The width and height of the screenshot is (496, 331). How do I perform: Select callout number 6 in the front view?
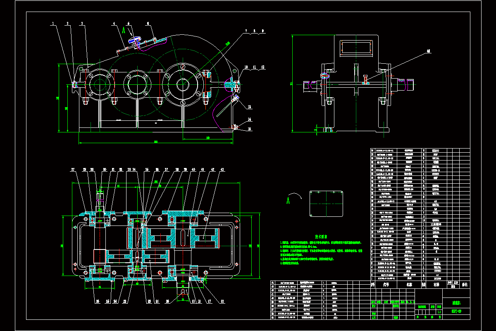pyautogui.click(x=147, y=24)
